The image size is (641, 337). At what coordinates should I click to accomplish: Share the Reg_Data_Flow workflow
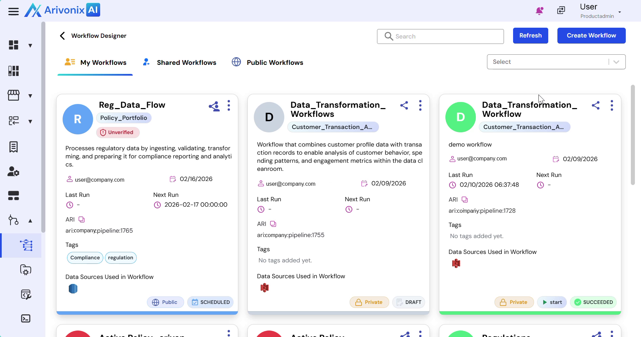214,106
